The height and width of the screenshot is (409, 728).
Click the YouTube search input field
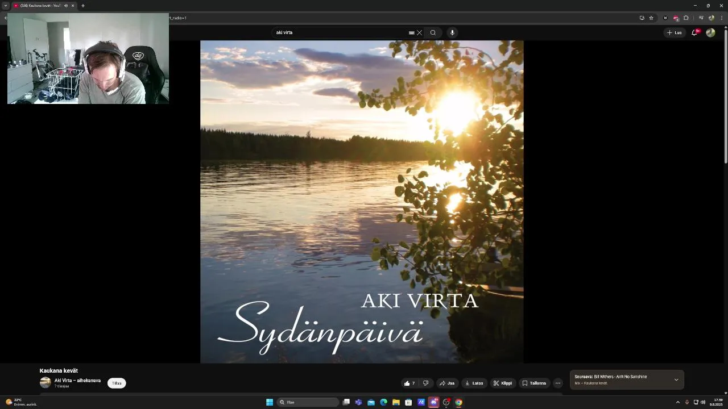click(341, 32)
